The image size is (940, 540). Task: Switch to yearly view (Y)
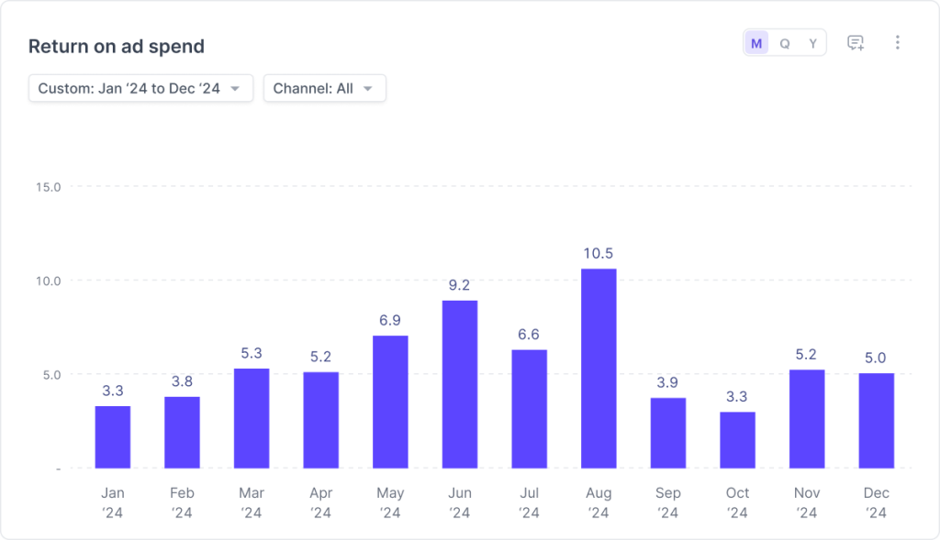pos(812,44)
